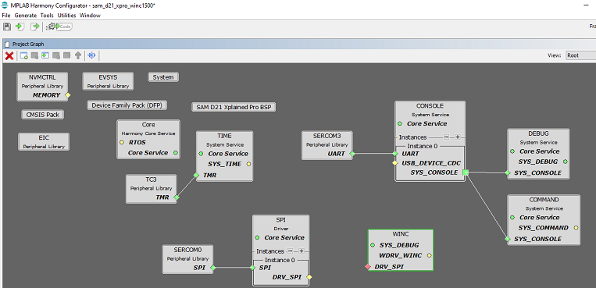Add an instance with CONSOLE plus button
Viewport: 596px width, 288px height.
(458, 137)
